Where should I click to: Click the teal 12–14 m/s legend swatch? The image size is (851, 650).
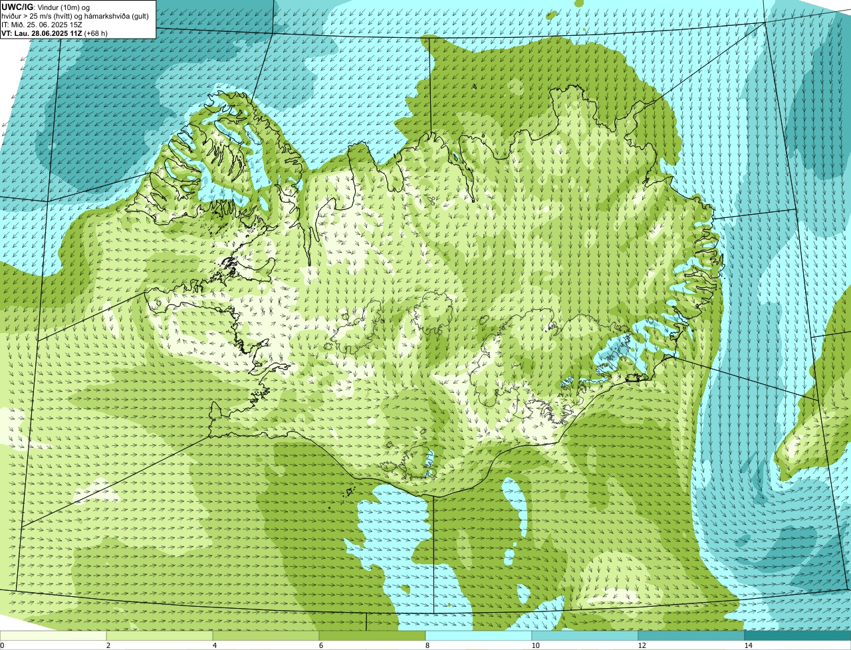[691, 636]
